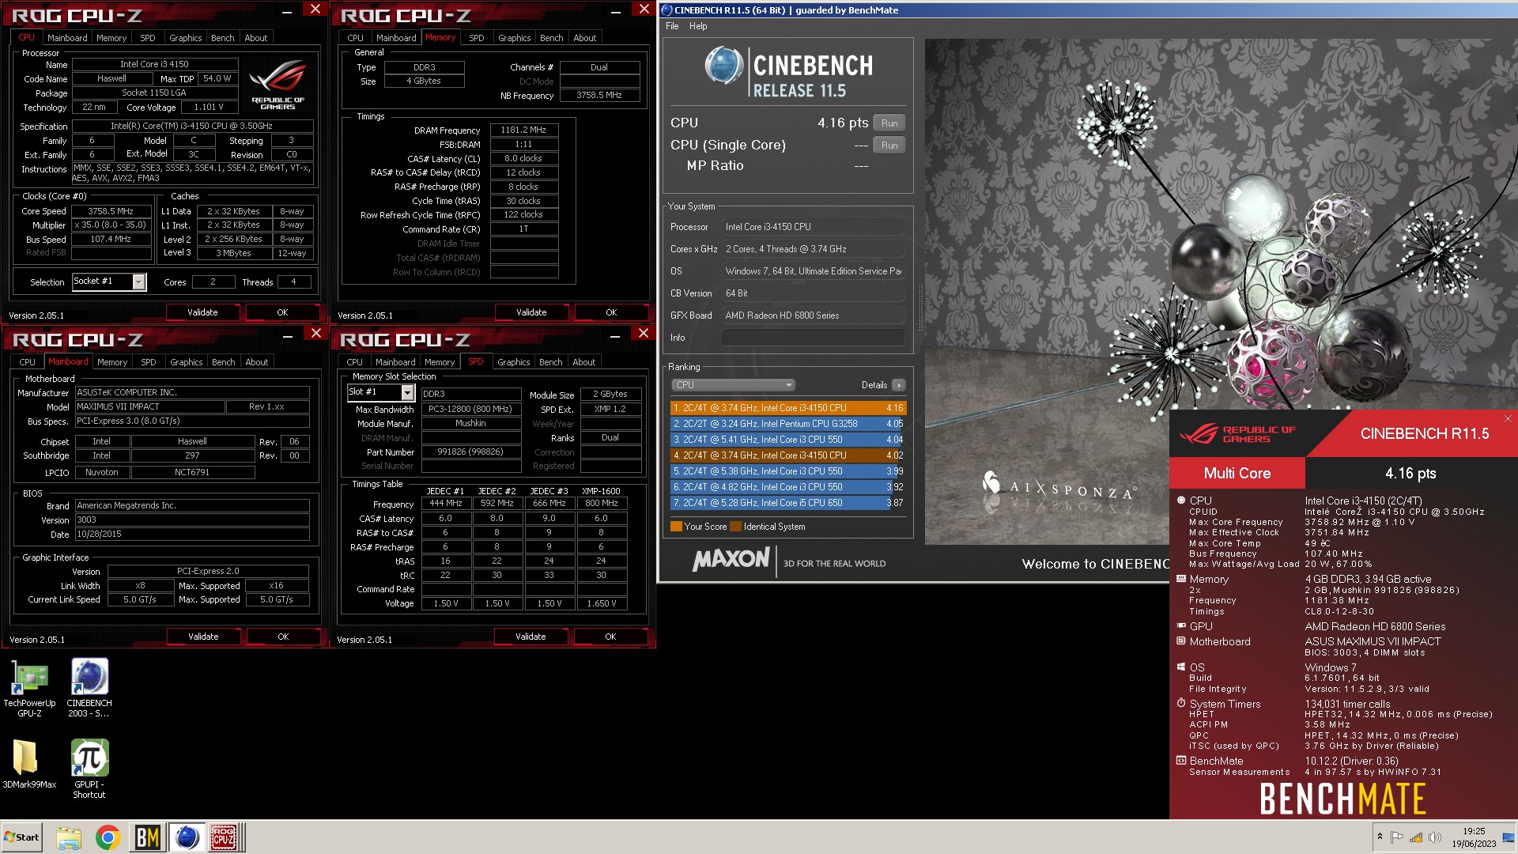Viewport: 1518px width, 854px height.
Task: Click the orange Your Score legend swatch
Action: [x=676, y=527]
